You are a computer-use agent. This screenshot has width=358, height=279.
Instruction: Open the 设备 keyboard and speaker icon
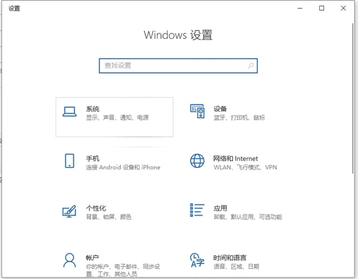[x=197, y=111]
